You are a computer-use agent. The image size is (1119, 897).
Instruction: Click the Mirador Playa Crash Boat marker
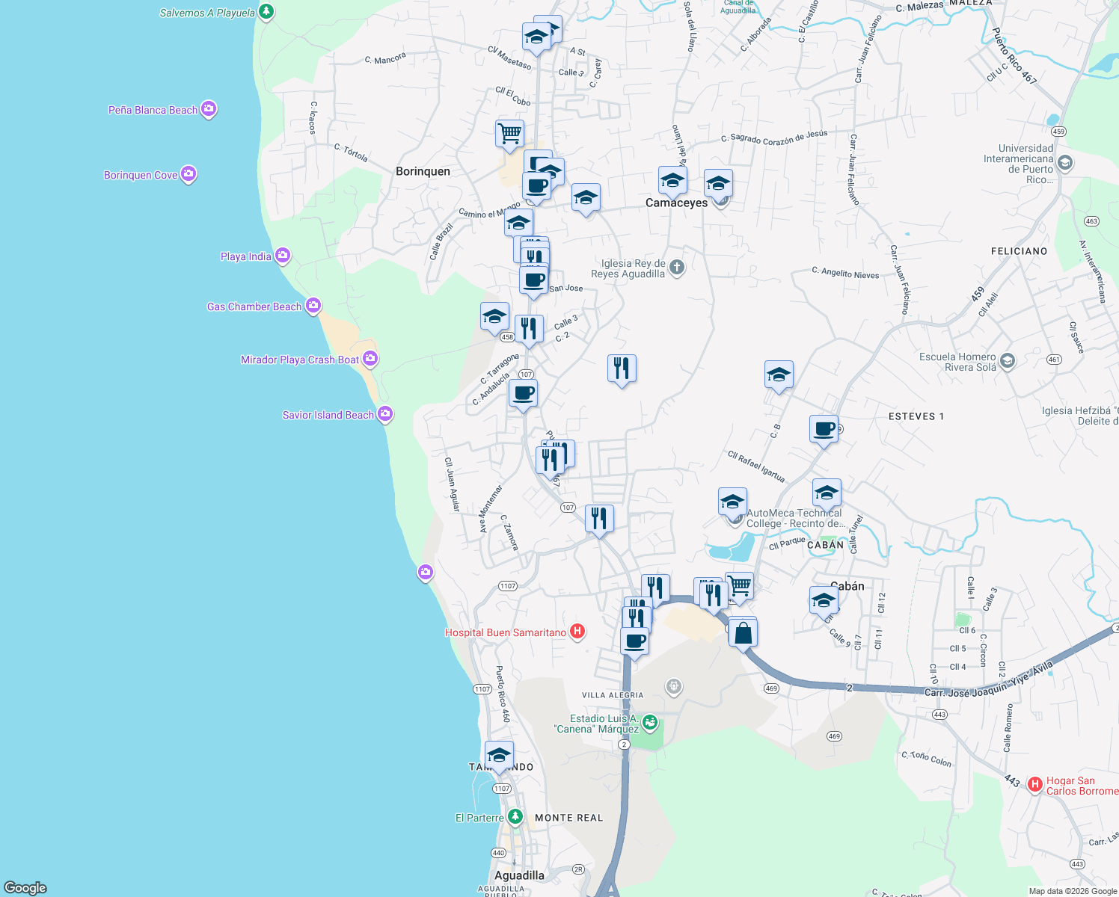pos(369,358)
